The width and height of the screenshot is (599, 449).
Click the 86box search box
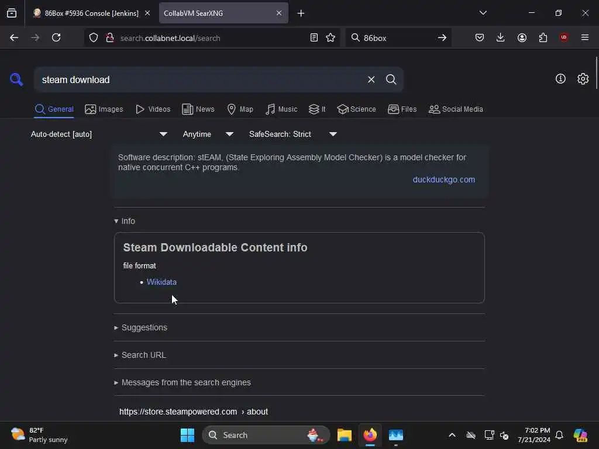coord(397,38)
